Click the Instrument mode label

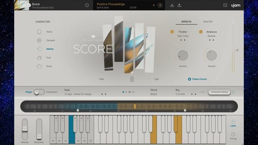point(52,92)
